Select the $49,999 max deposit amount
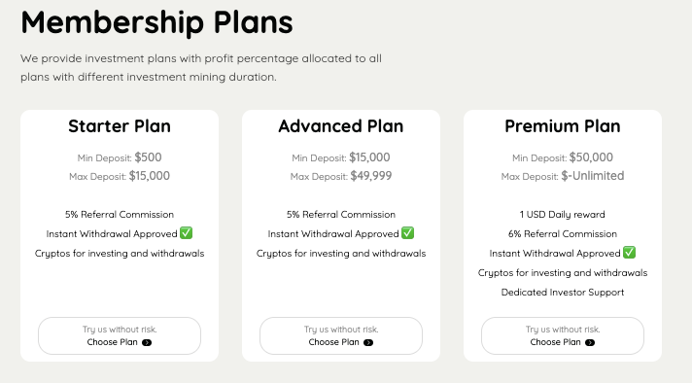 click(x=371, y=176)
